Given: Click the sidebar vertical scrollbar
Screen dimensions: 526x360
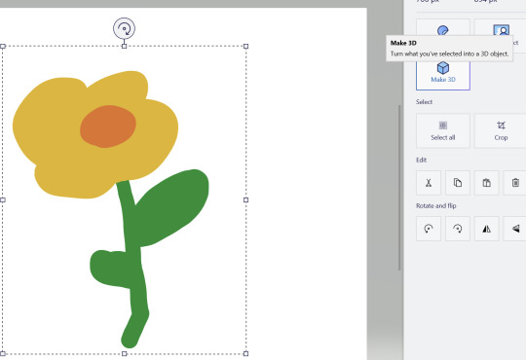Looking at the screenshot, I should (x=399, y=188).
